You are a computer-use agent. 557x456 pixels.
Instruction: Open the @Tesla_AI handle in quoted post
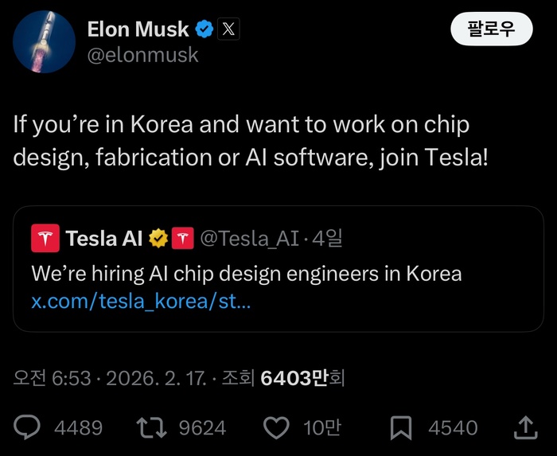[251, 238]
